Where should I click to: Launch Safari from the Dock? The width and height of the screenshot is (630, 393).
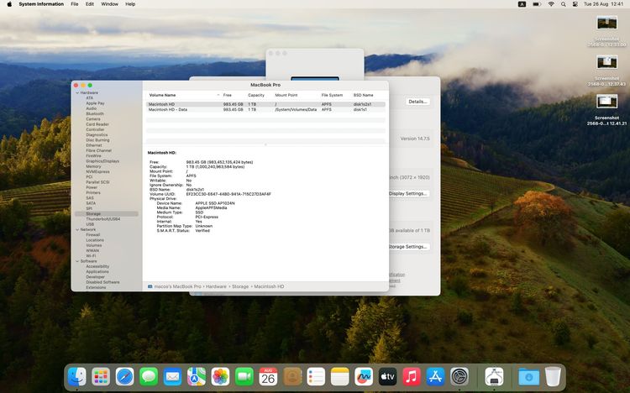pos(124,377)
